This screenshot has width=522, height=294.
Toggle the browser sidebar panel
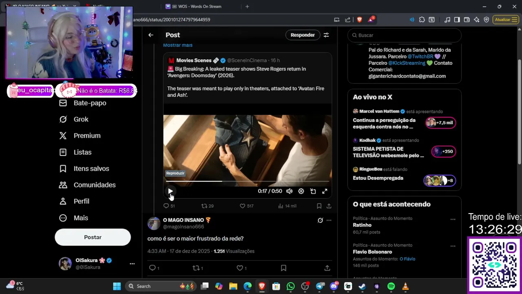click(457, 20)
